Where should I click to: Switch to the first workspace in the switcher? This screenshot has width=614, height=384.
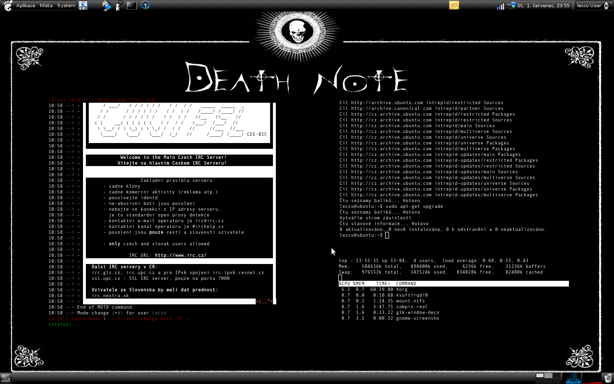(x=540, y=375)
